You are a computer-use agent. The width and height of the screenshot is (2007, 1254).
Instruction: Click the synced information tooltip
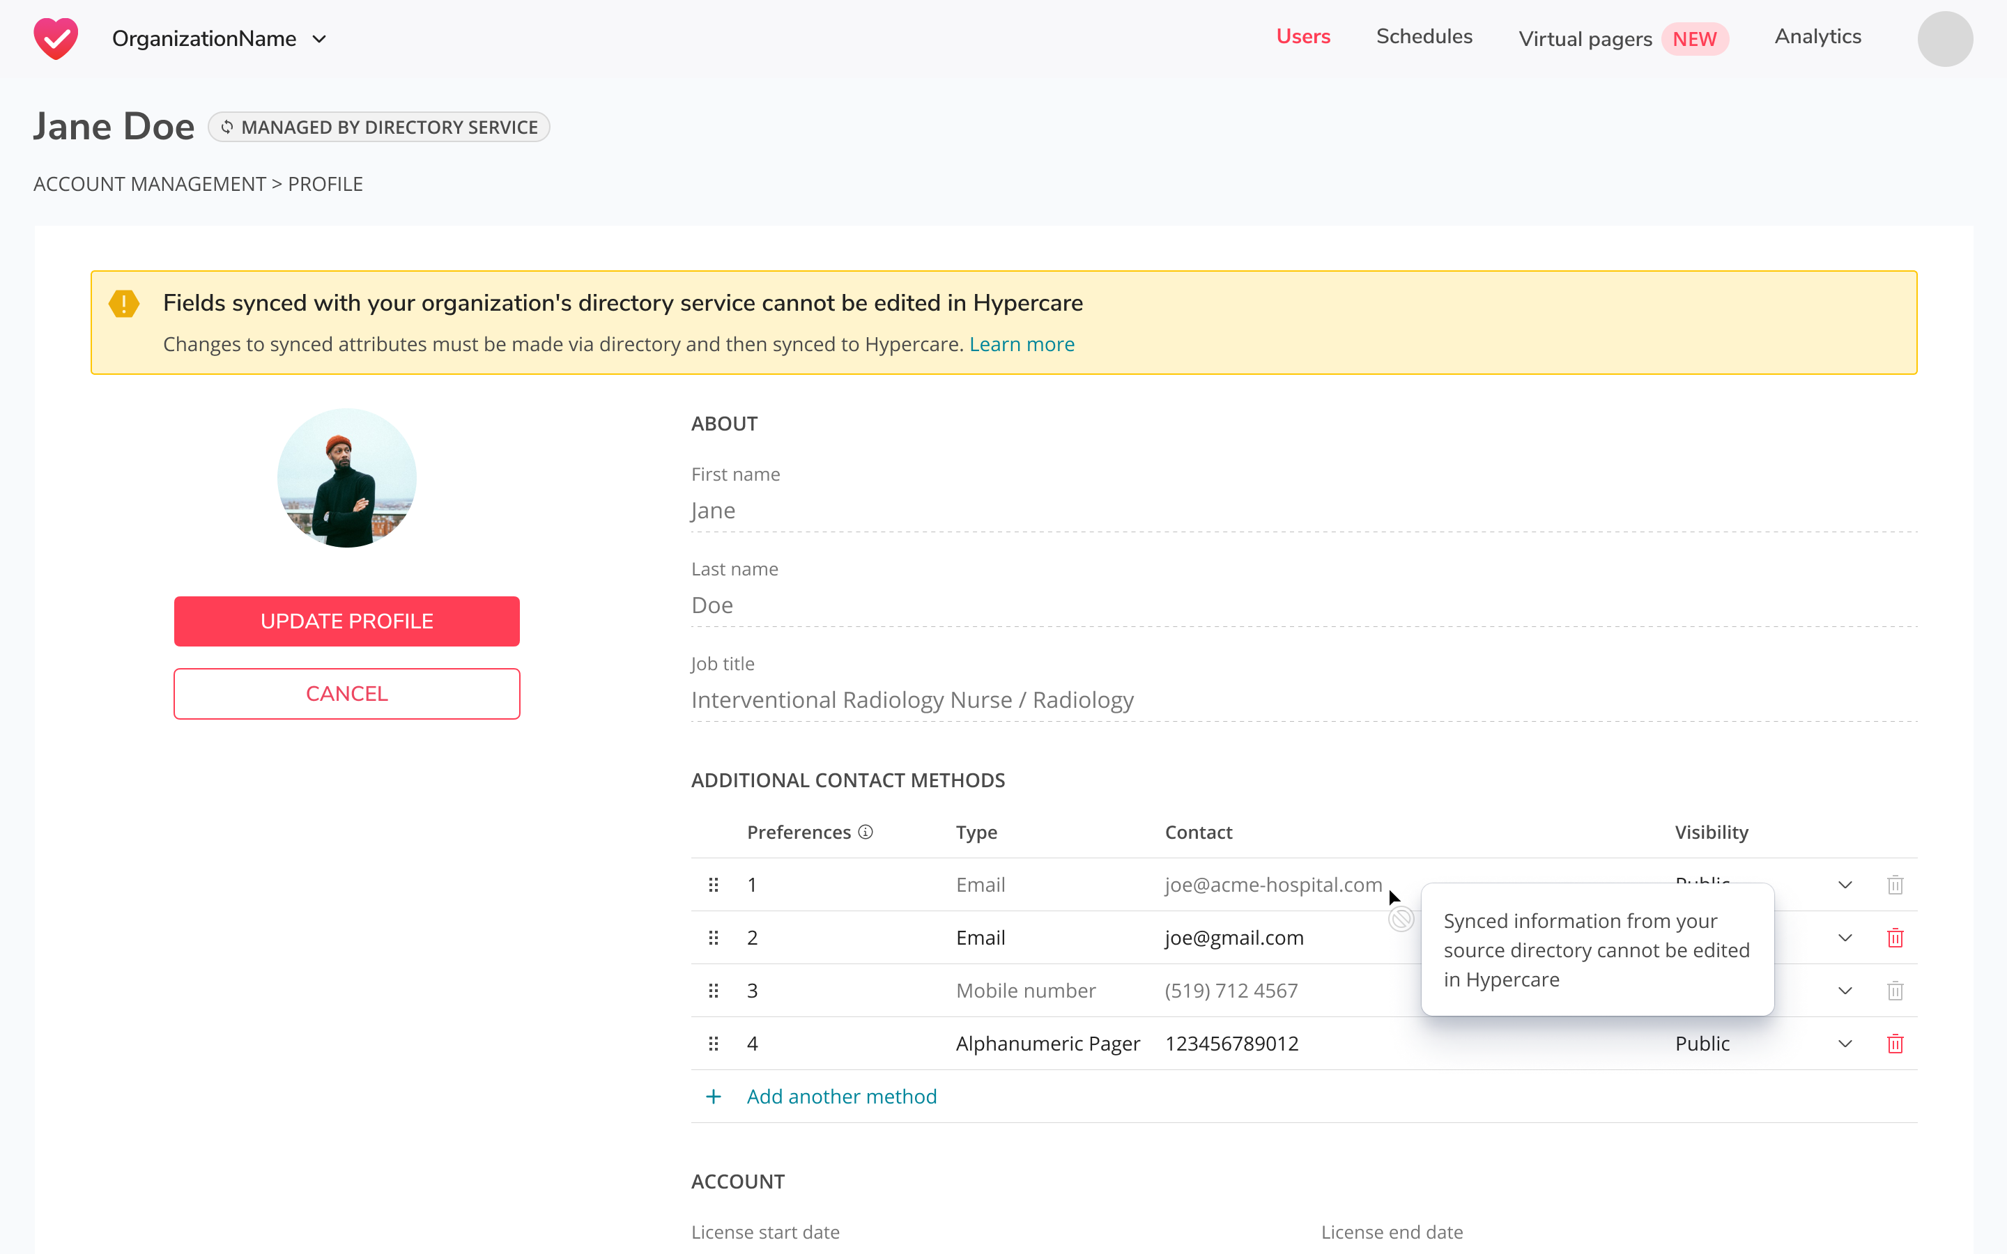point(1597,950)
